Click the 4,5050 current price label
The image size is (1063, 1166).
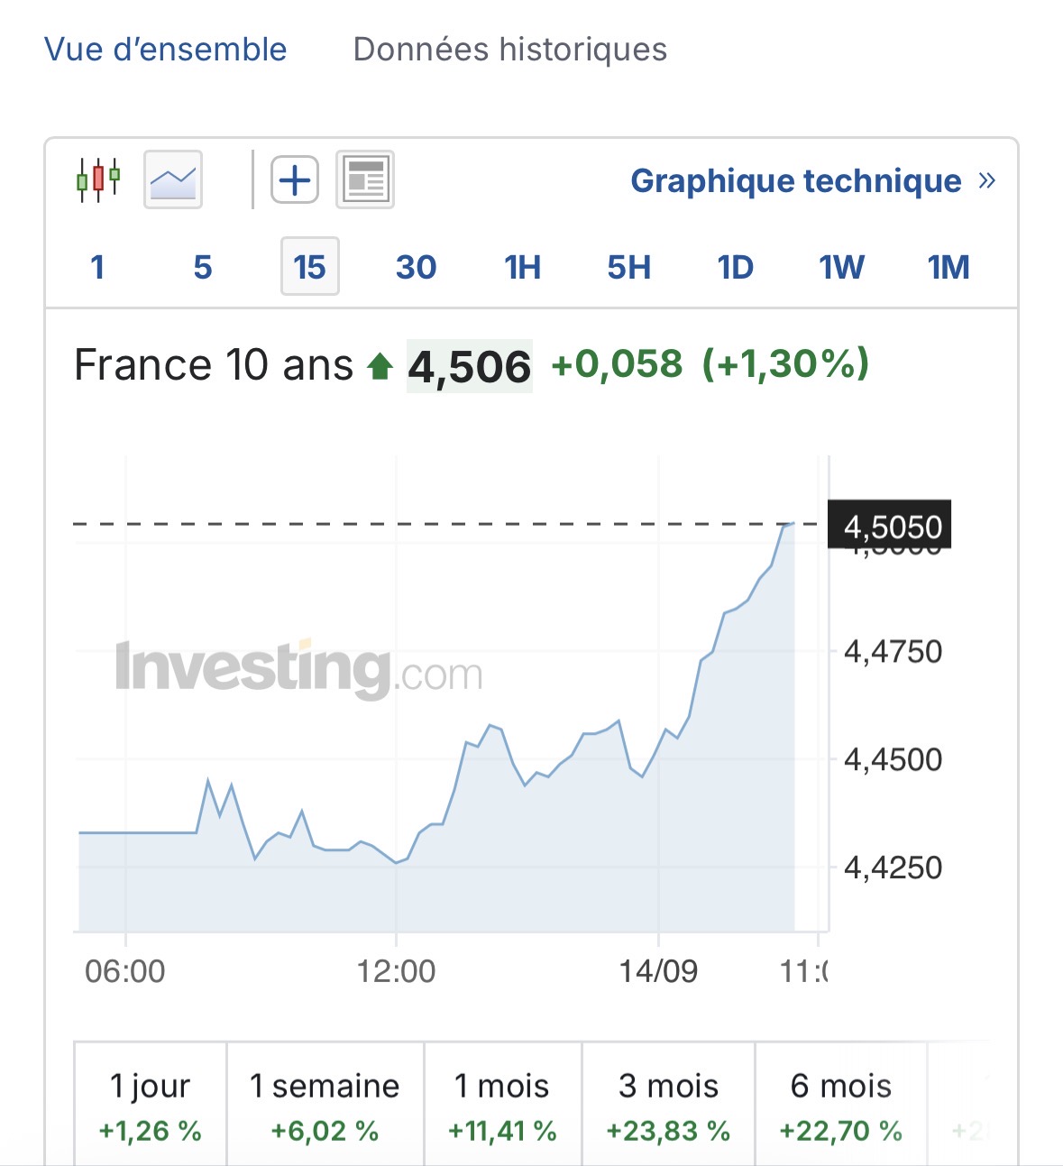890,524
